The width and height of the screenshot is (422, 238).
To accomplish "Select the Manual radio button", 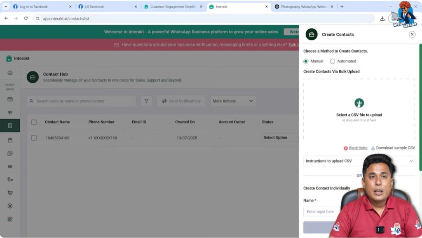I will click(306, 61).
